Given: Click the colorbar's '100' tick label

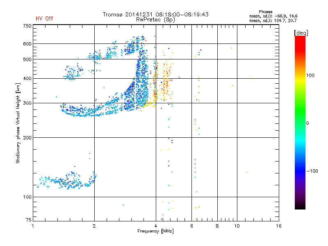Looking at the screenshot, I should (x=310, y=75).
